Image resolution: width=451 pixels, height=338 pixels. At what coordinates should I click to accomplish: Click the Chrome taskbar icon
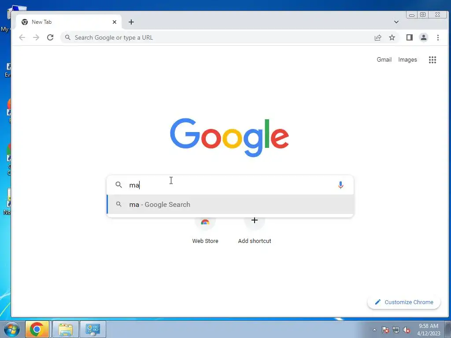[x=37, y=329]
